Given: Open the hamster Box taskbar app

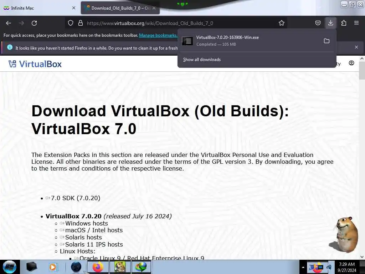Looking at the screenshot, I should click(x=120, y=267).
